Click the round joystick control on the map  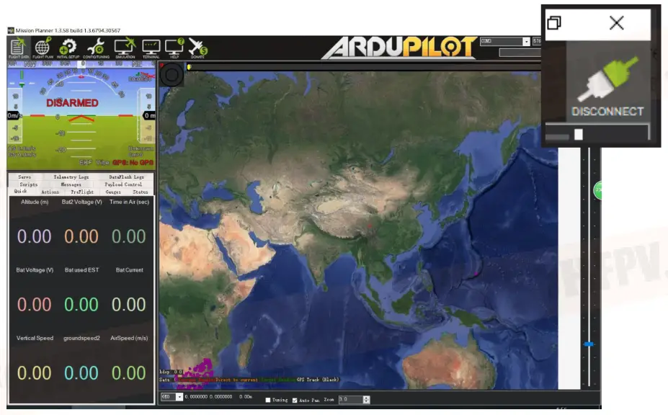tap(172, 75)
